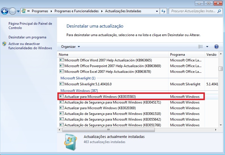Click the horizontal scrollbar right arrow
The height and width of the screenshot is (155, 225).
(x=216, y=130)
